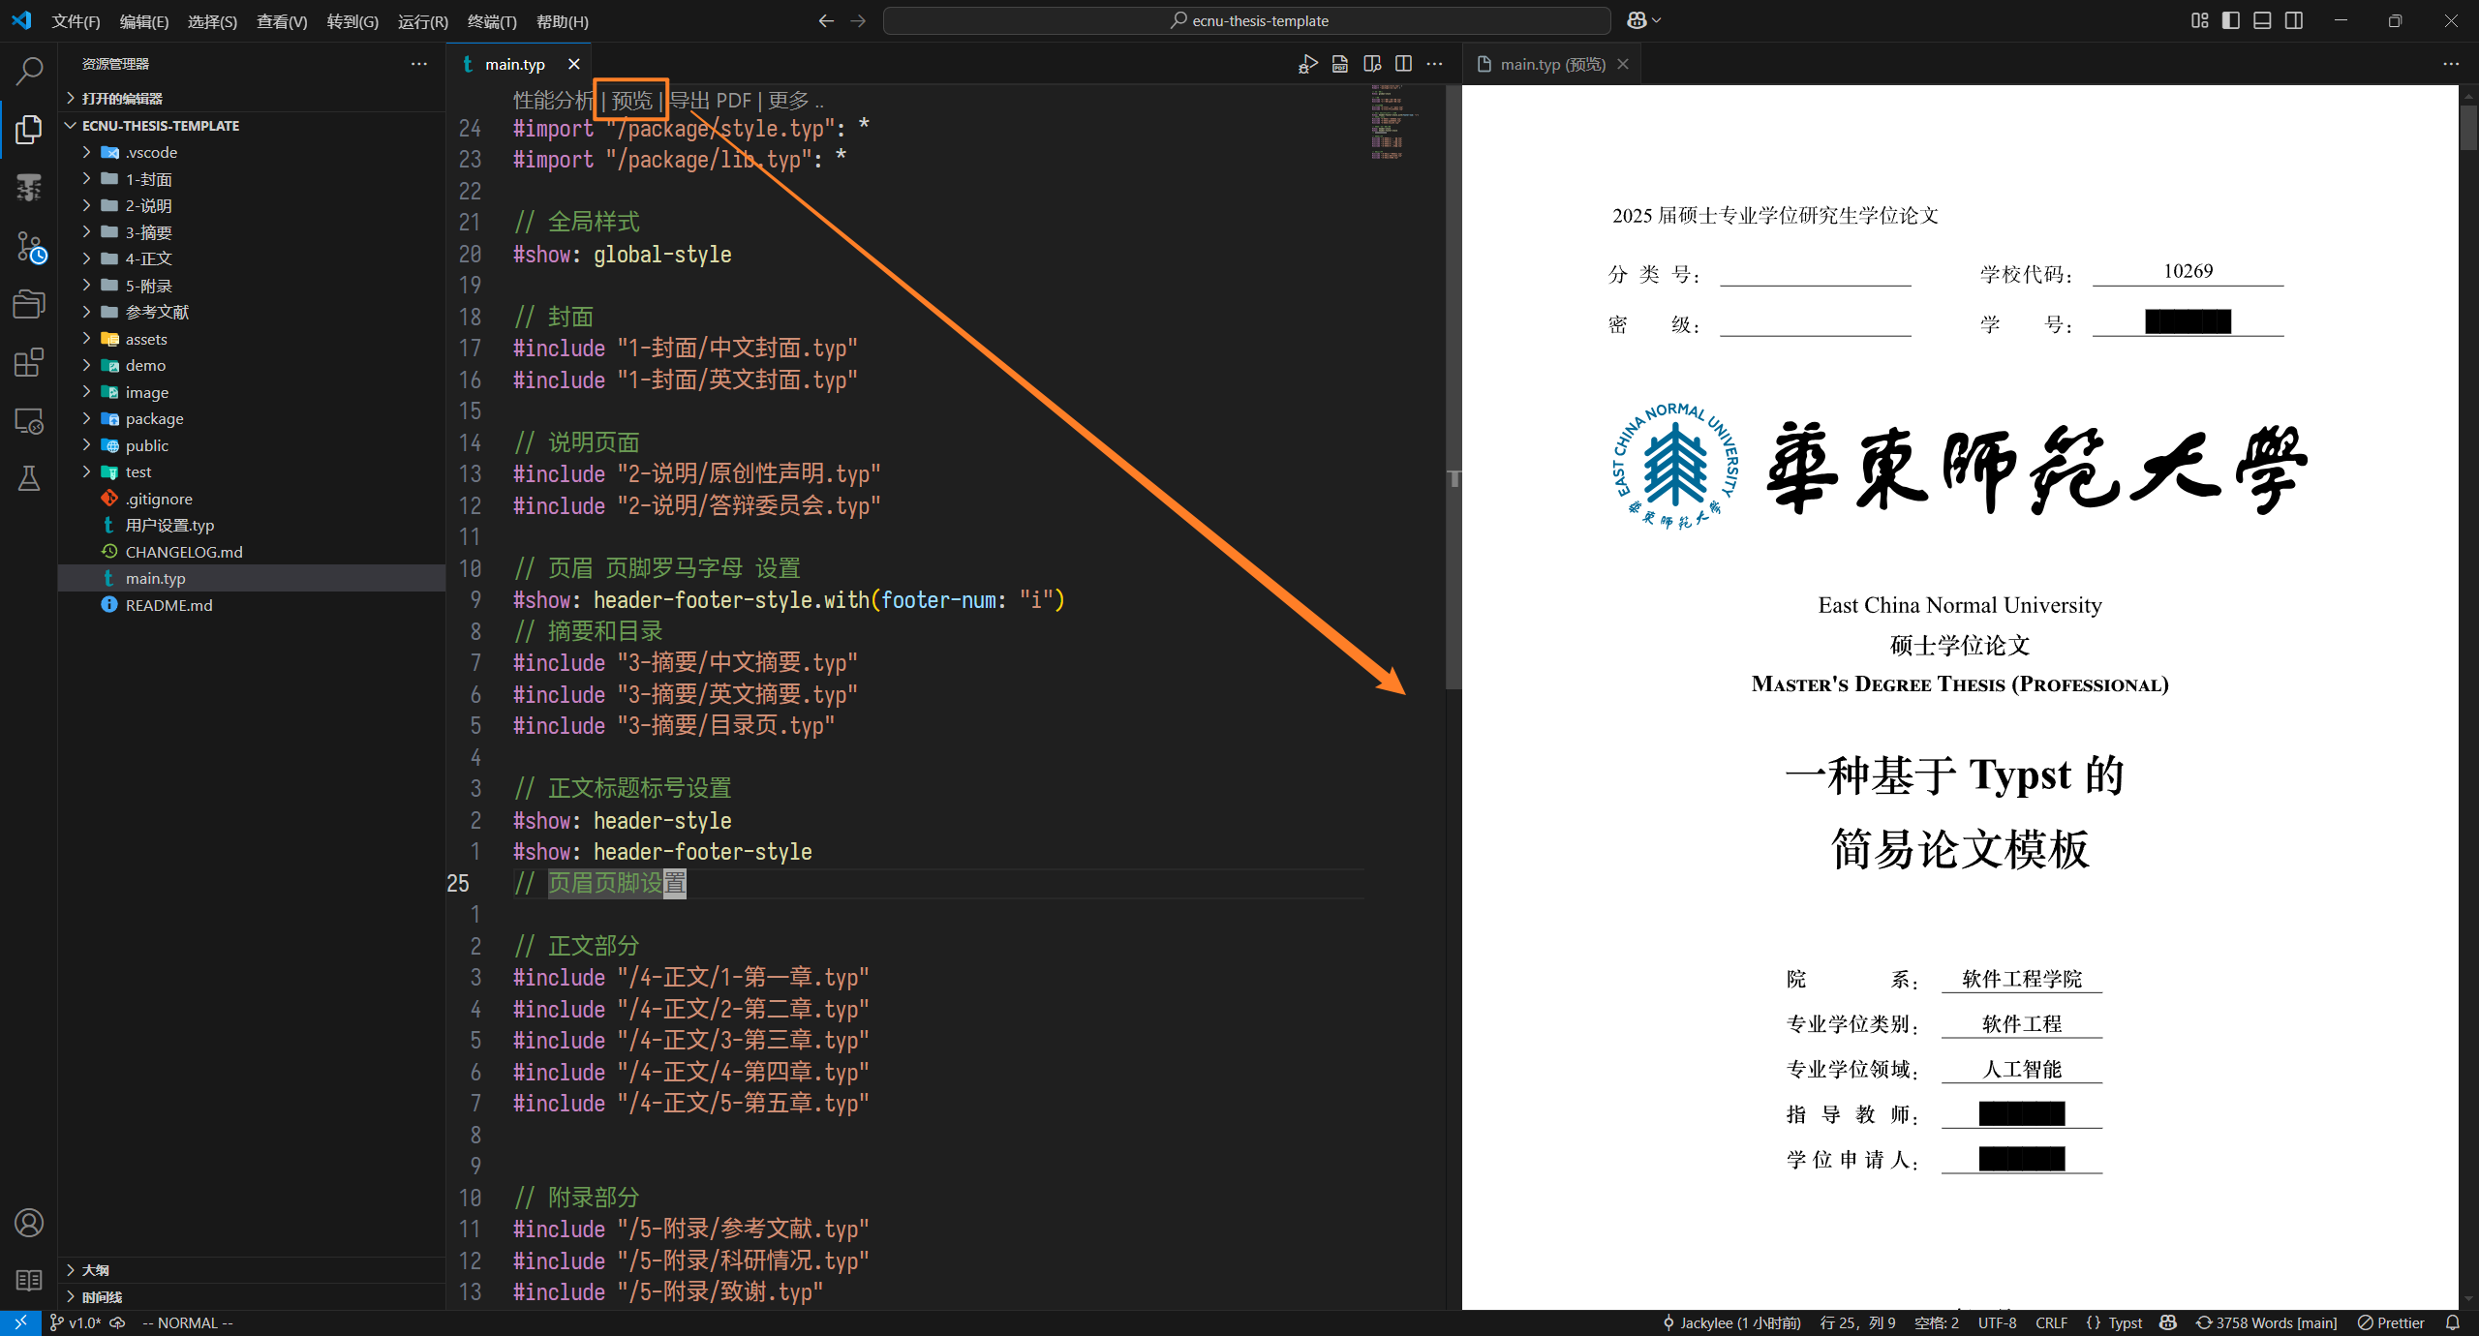The image size is (2479, 1336).
Task: Toggle the bottom panel visibility
Action: tap(2262, 20)
